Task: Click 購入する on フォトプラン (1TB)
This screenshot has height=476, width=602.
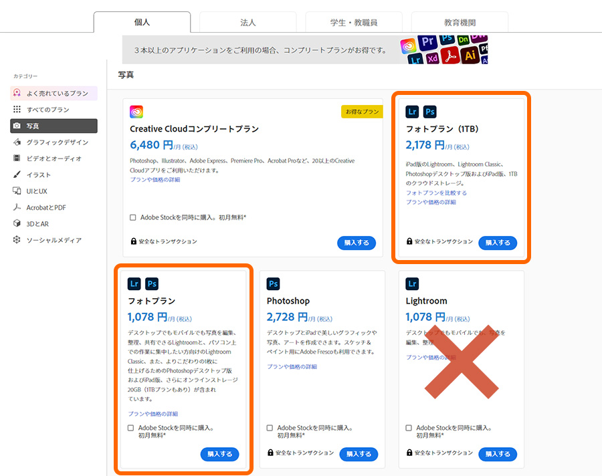Action: [x=498, y=243]
